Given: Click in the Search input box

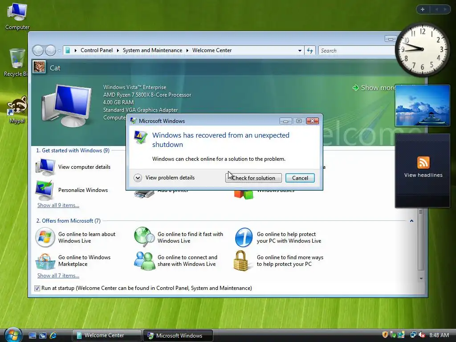Looking at the screenshot, I should click(x=357, y=51).
